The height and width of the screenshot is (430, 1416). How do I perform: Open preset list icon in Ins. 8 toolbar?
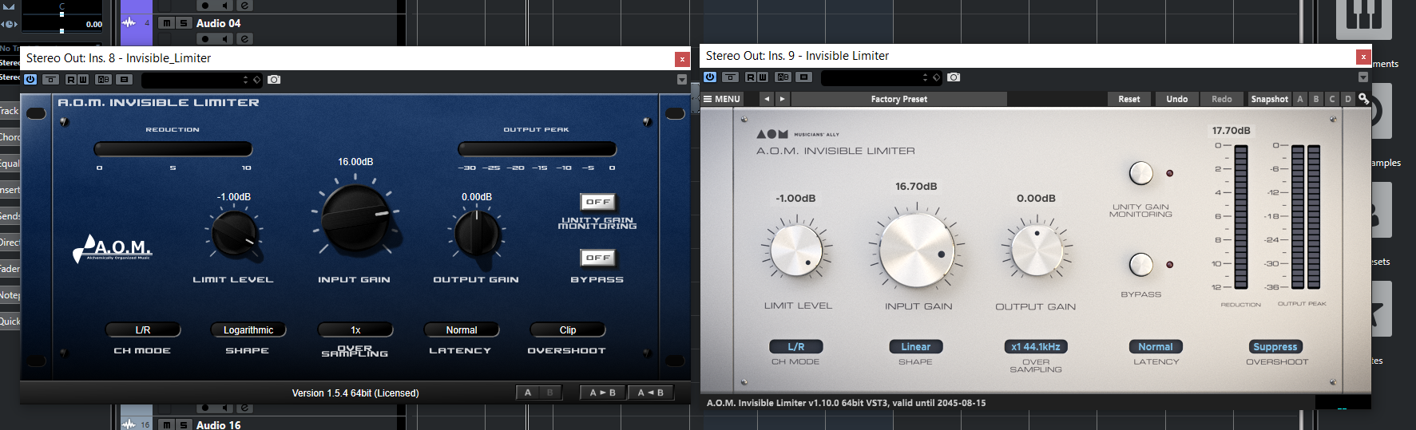click(x=124, y=80)
